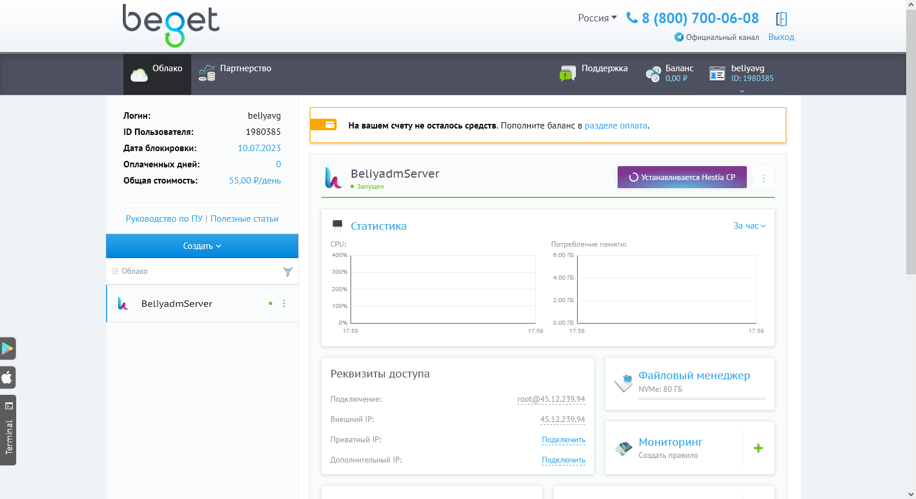
Task: Click the orange payment card warning icon
Action: tap(323, 124)
